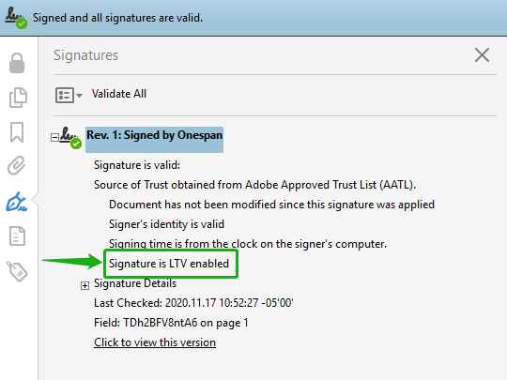
Task: Open the page thumbnails panel icon
Action: [x=18, y=98]
